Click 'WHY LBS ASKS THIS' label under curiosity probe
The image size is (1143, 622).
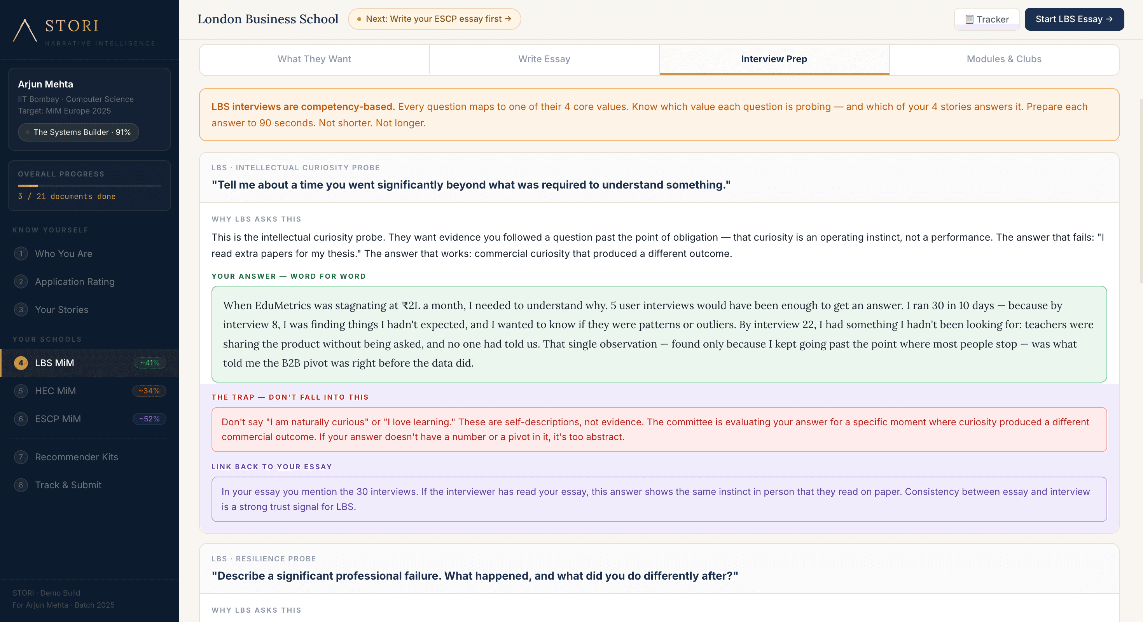[x=256, y=219]
